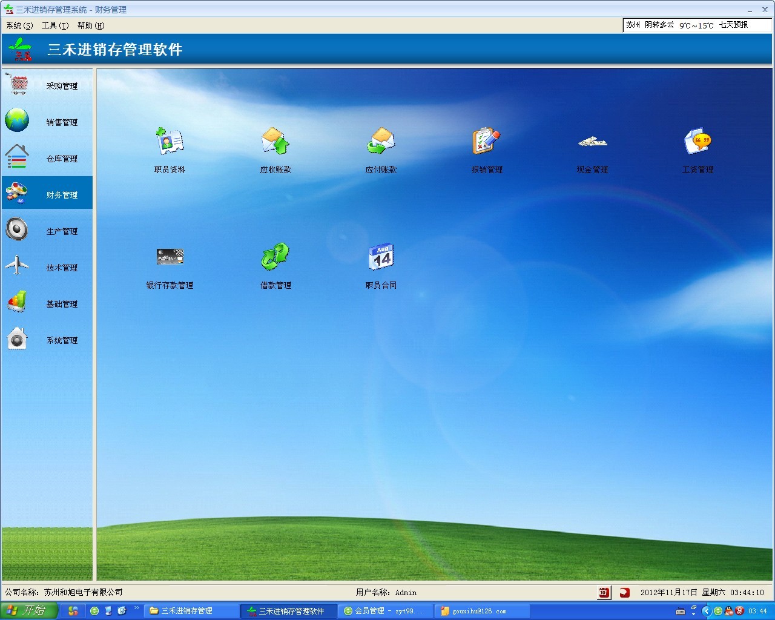Viewport: 775px width, 620px height.
Task: Select 基础管理 in the sidebar
Action: (x=47, y=303)
